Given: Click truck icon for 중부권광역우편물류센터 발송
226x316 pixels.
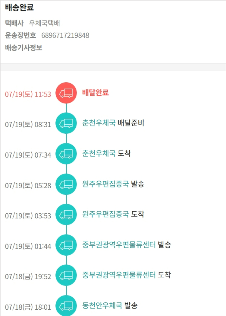Looking at the screenshot, I should (66, 245).
